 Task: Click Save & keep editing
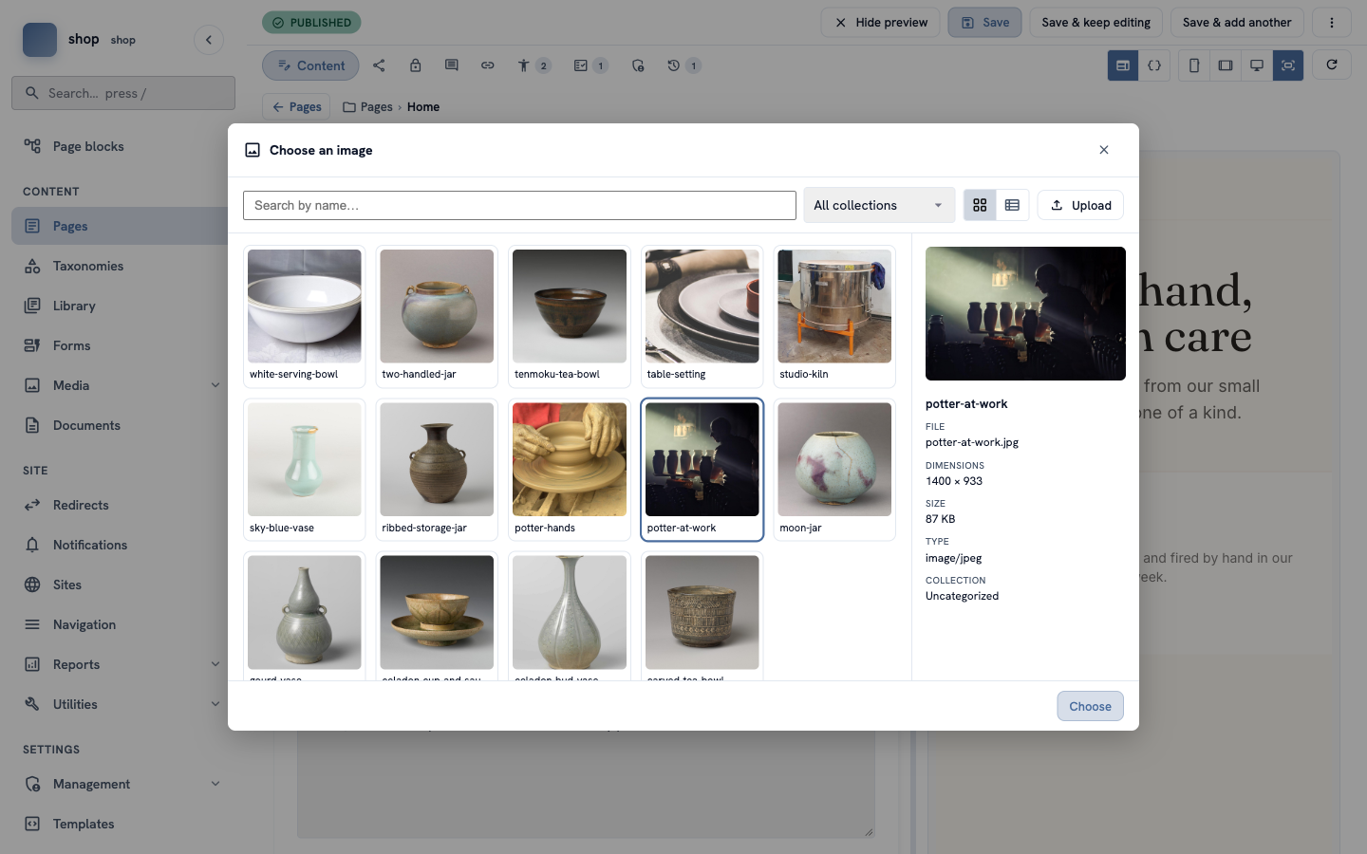tap(1095, 23)
